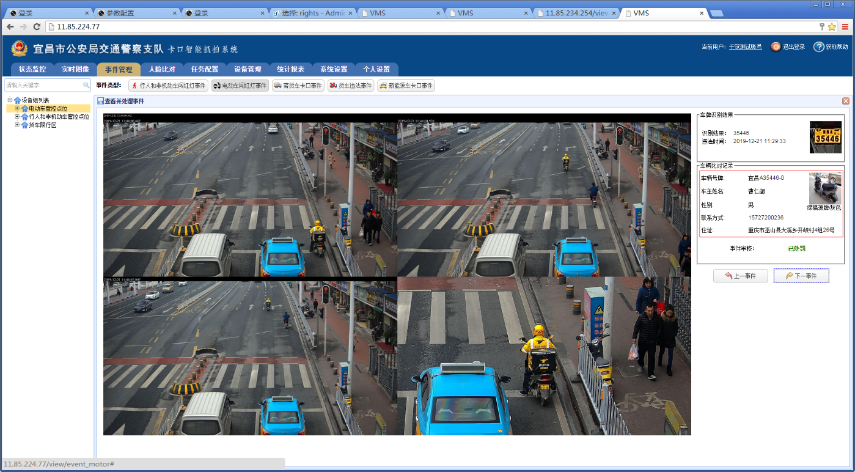Click the search magnifier in keyword box
Viewport: 855px width, 472px height.
[x=86, y=86]
